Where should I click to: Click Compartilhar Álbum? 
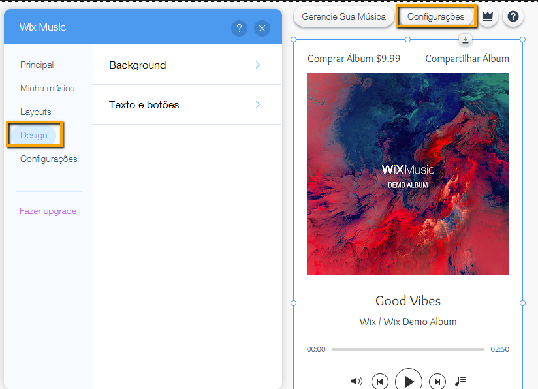pos(467,59)
